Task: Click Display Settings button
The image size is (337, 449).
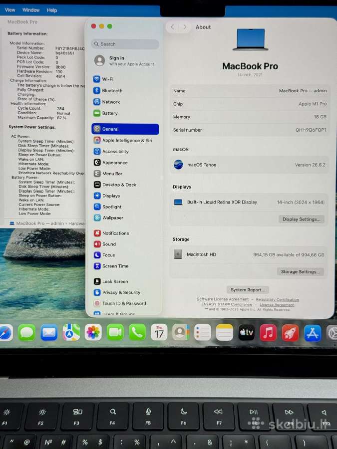Action: point(301,219)
